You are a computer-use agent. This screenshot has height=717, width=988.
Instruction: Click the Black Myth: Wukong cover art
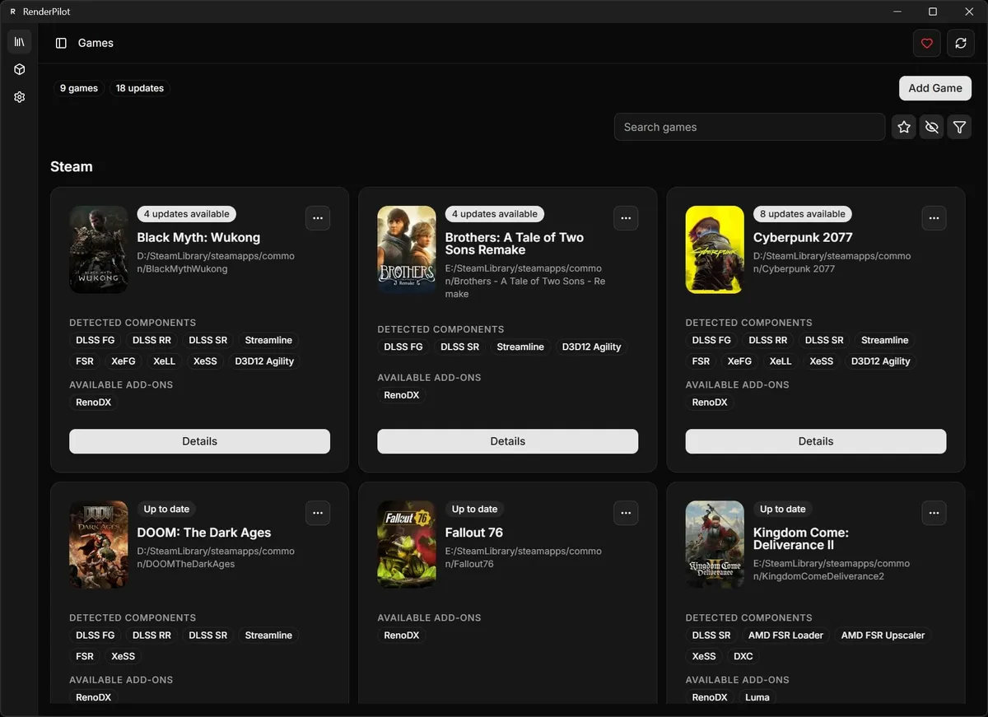pyautogui.click(x=99, y=249)
